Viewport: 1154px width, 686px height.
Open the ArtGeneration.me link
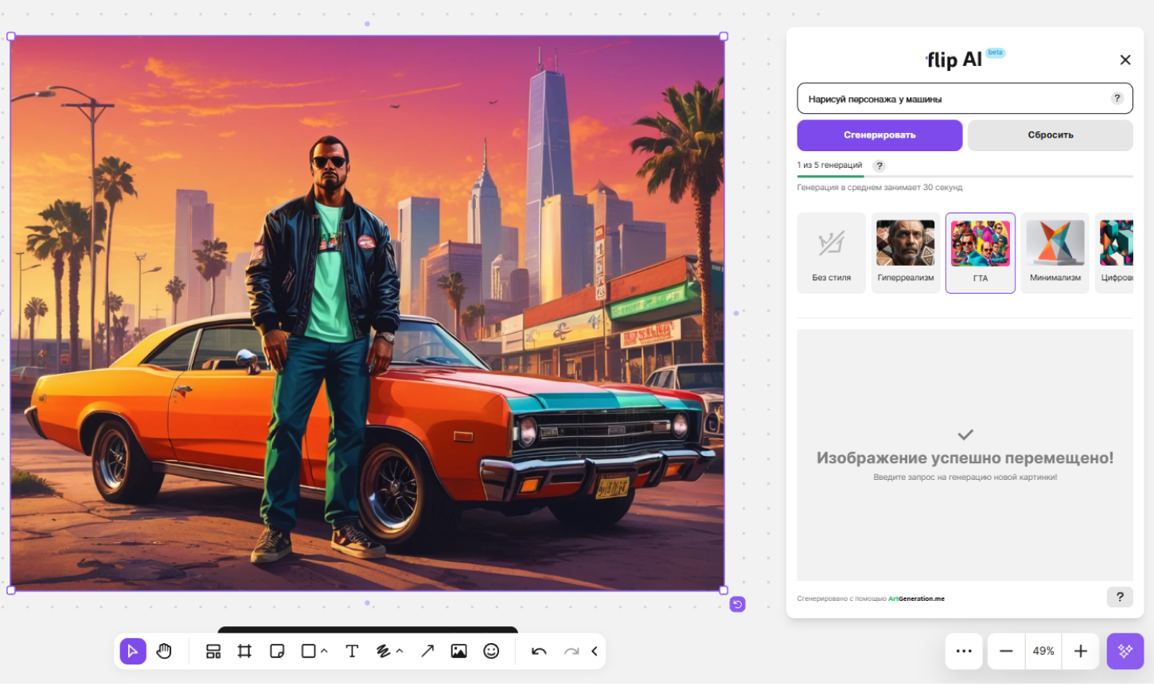[x=917, y=598]
